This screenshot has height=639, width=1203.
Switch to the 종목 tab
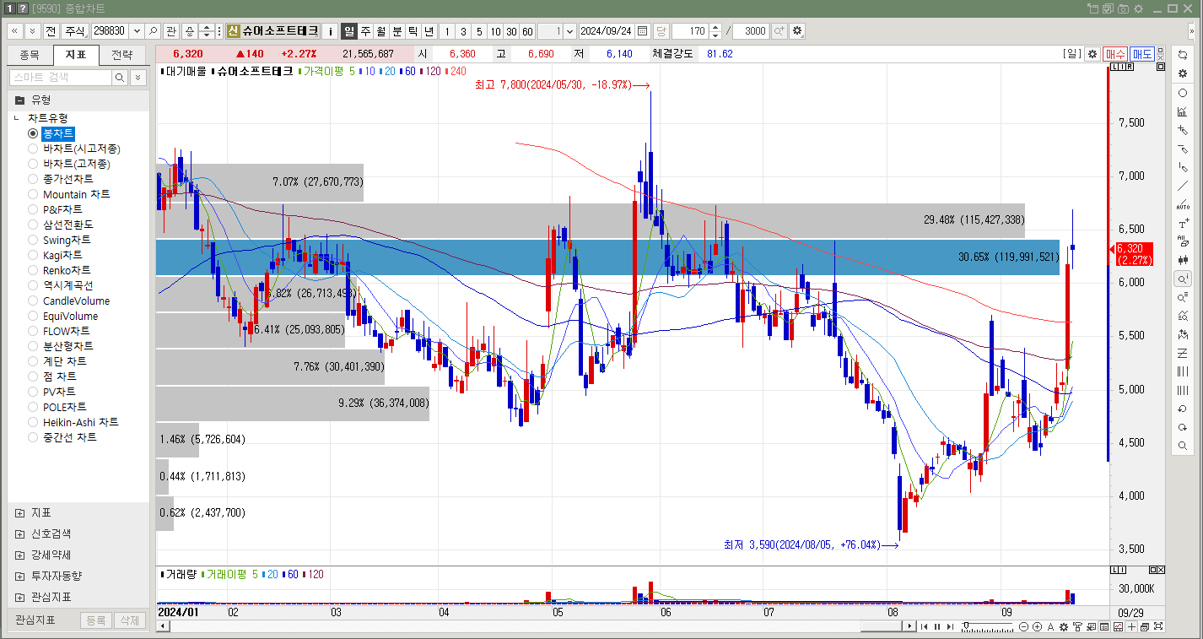[x=30, y=56]
